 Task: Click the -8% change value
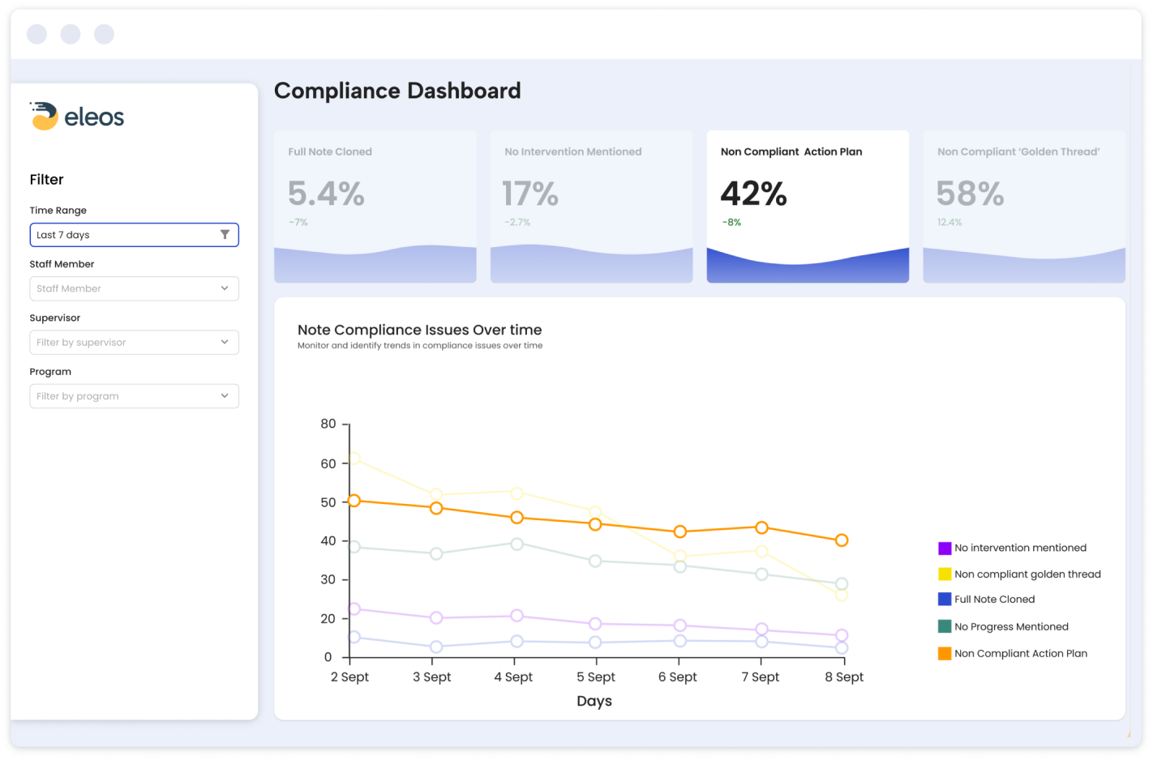pyautogui.click(x=731, y=222)
